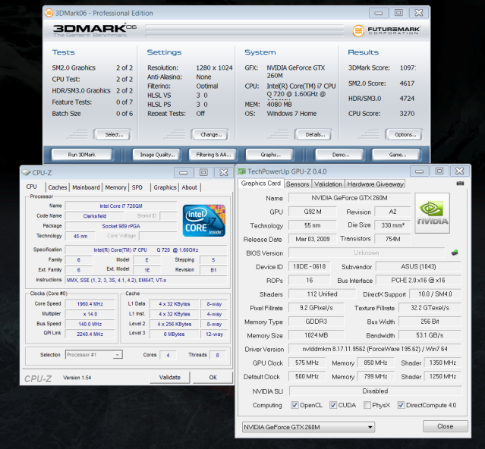This screenshot has width=485, height=449.
Task: Open the Hardware Giveaway tab in GPU-Z
Action: [x=375, y=184]
